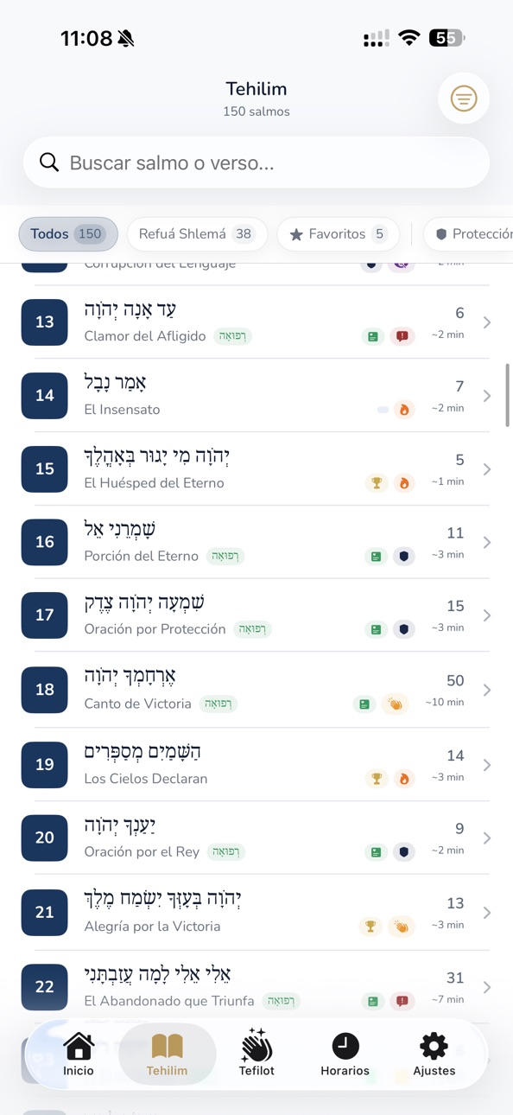Toggle the Refuá Shlemá 38 filter
The width and height of the screenshot is (513, 1115).
(x=197, y=234)
